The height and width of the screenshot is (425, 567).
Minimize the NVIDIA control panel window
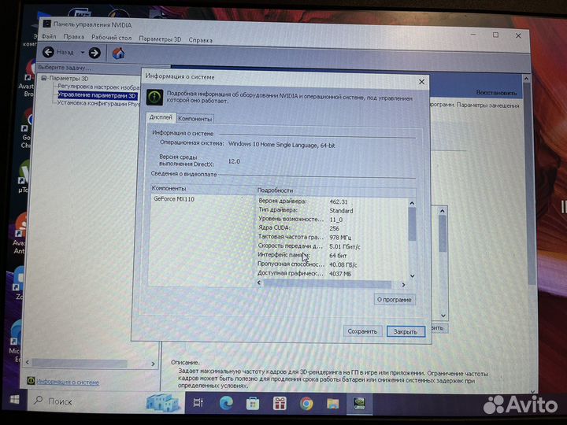(473, 35)
